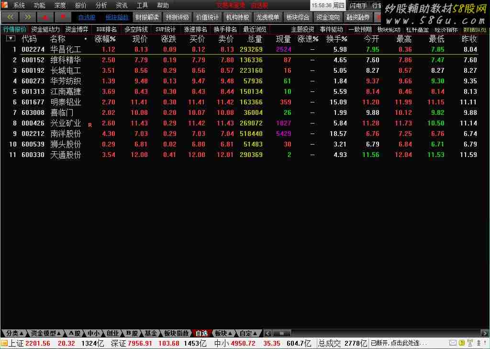This screenshot has height=349, width=490.
Task: Switch to the 资金博弈 tab
Action: (77, 29)
